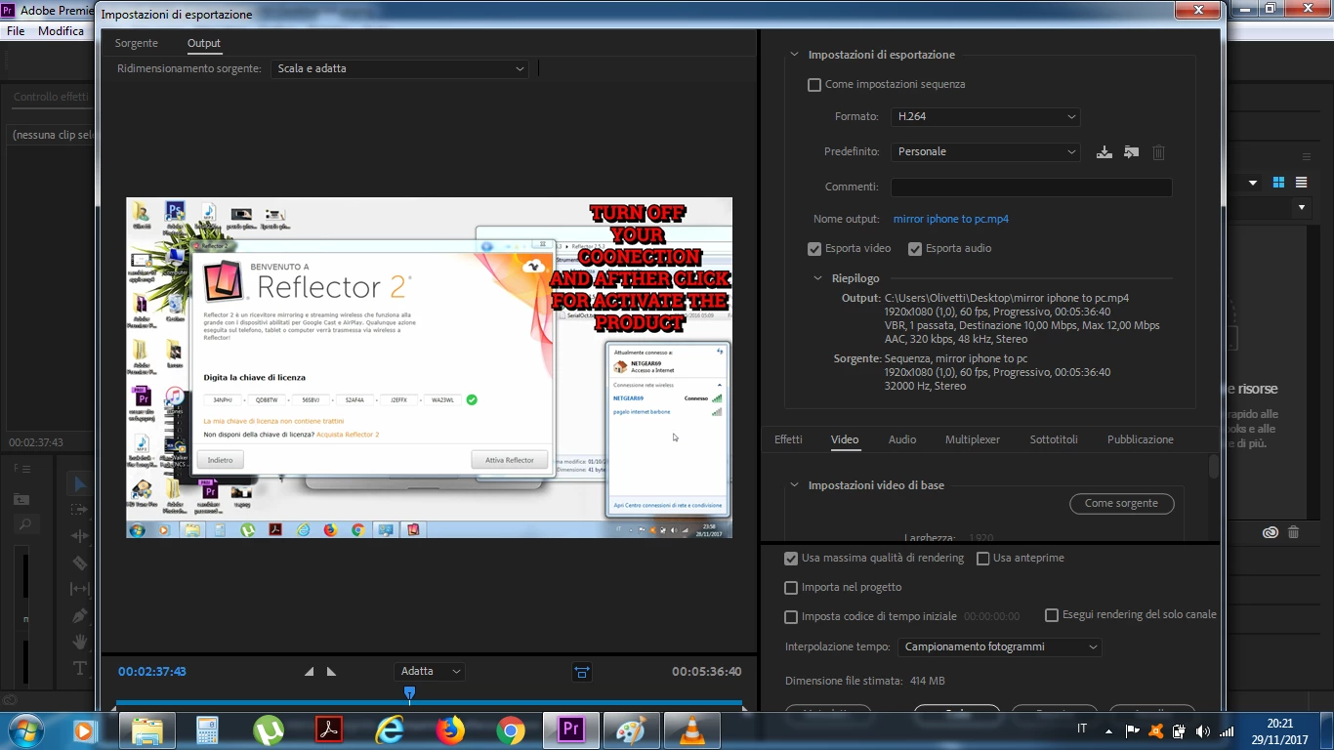Viewport: 1334px width, 750px height.
Task: Click the aspect ratio correction icon
Action: pos(581,672)
